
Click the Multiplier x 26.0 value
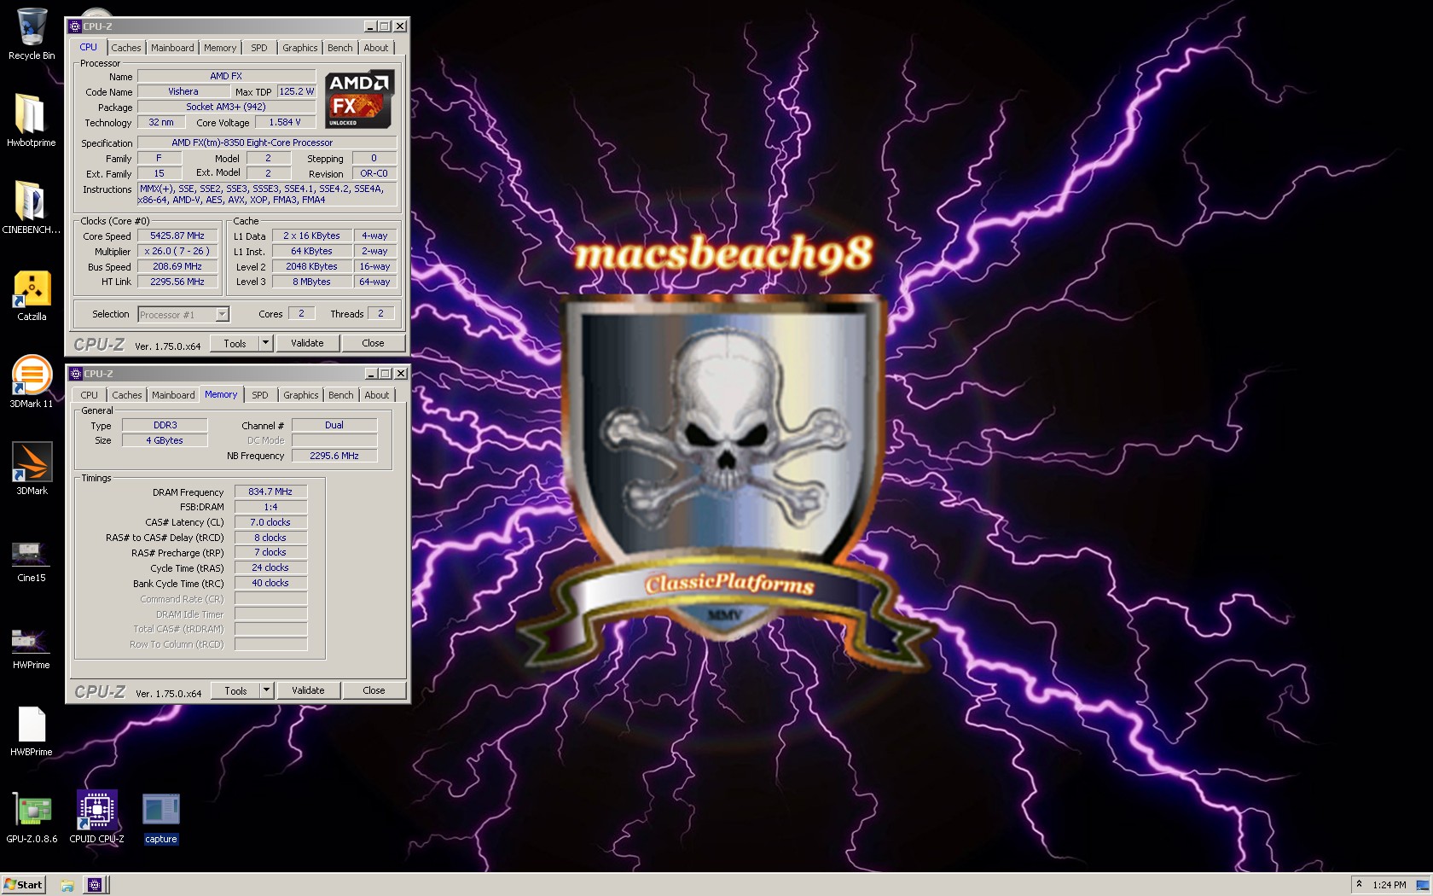(177, 251)
